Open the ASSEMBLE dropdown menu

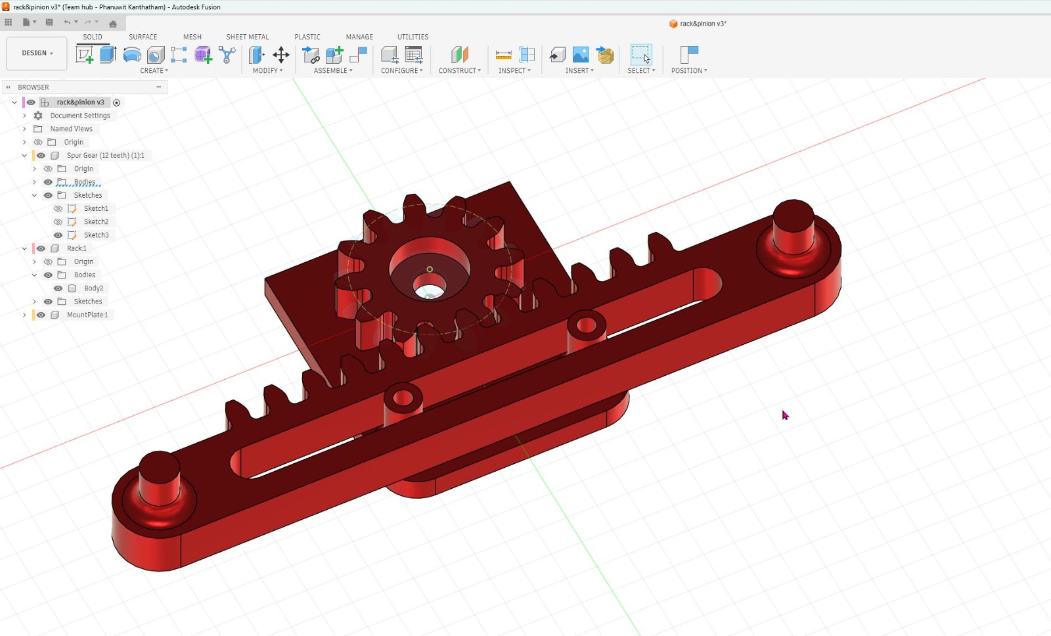point(333,71)
